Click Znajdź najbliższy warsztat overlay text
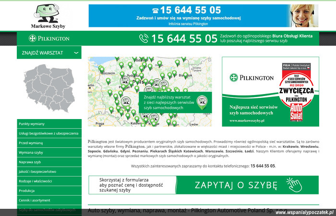The width and height of the screenshot is (336, 216). pos(169,102)
